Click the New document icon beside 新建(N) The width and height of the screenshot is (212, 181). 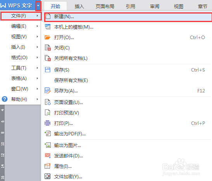point(48,16)
